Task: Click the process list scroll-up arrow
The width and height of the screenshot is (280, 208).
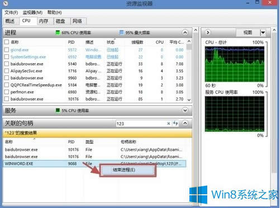Action: point(189,41)
